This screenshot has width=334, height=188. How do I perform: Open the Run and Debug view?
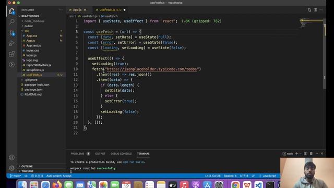tap(12, 43)
